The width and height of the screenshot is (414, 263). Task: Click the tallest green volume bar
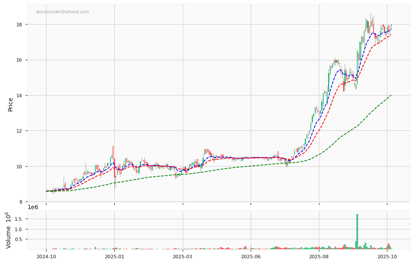coord(357,232)
